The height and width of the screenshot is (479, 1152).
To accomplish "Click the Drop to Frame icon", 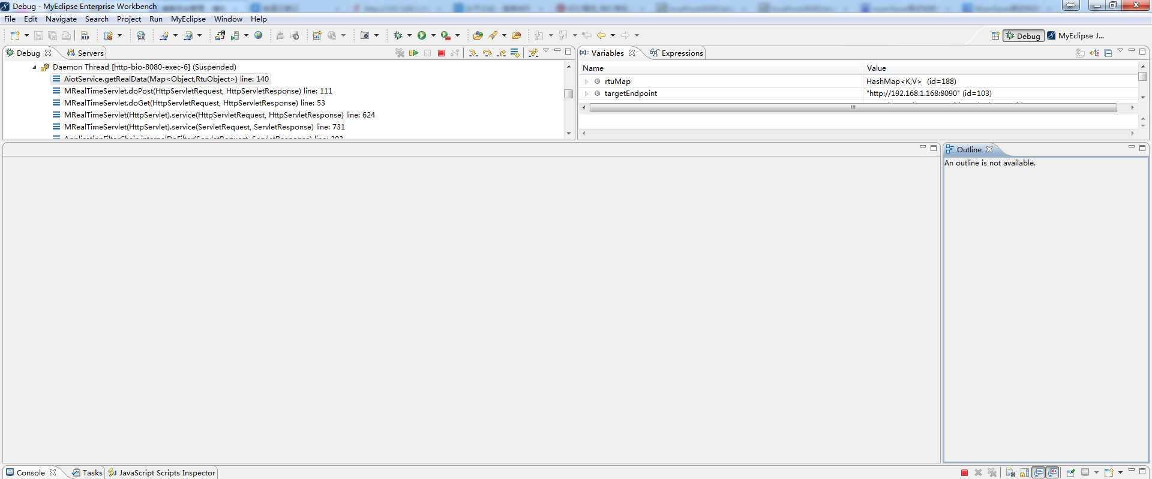I will click(515, 53).
